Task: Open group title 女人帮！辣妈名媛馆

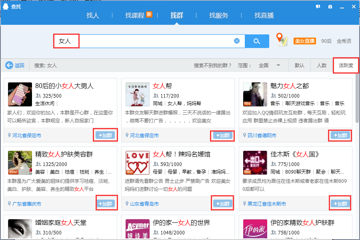Action: click(181, 154)
